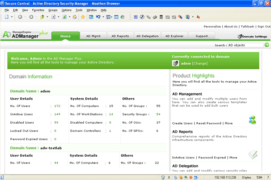Click the blue window status bar icon
Viewport: 271px width, 180px height.
196,177
